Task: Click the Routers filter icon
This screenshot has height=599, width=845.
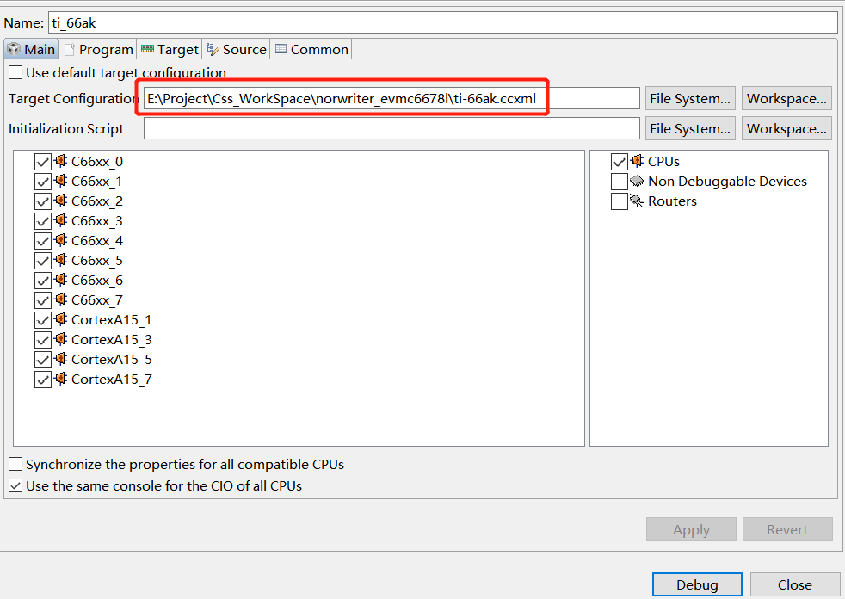Action: pyautogui.click(x=637, y=201)
